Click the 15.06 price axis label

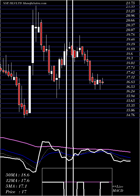(130, 110)
